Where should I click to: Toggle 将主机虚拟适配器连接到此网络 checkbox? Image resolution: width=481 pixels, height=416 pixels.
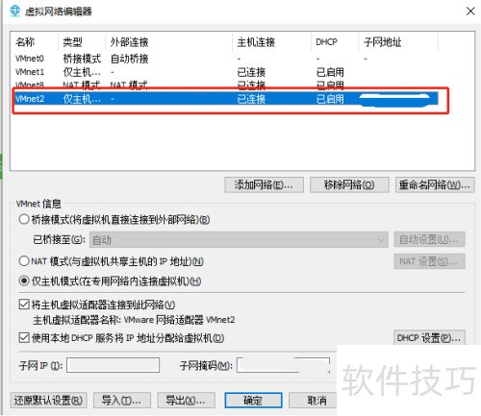pyautogui.click(x=24, y=305)
